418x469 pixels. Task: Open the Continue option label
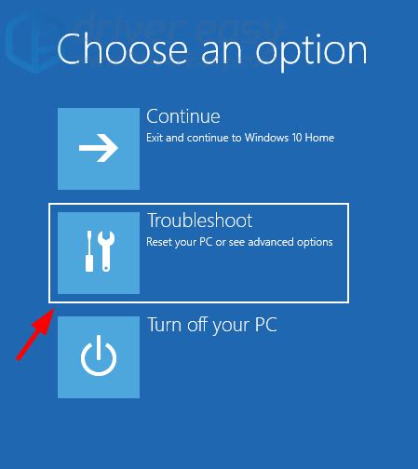click(183, 116)
